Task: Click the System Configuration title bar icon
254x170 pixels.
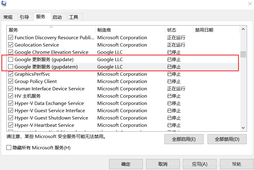Action: (x=4, y=4)
